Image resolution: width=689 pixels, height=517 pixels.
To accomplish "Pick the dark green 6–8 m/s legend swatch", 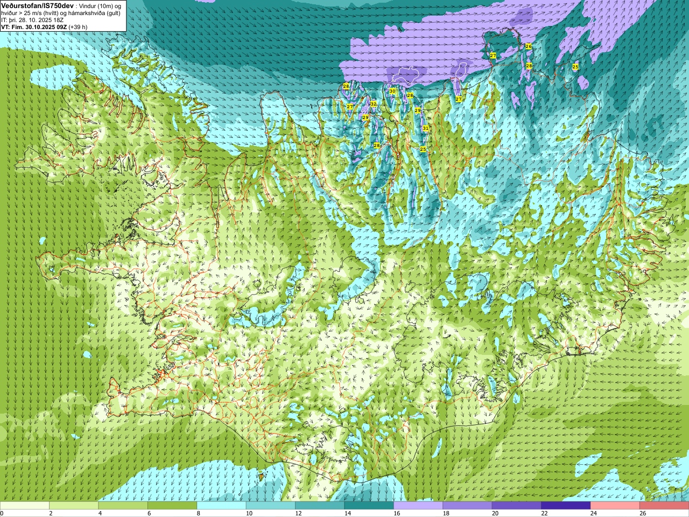I will pyautogui.click(x=172, y=505).
